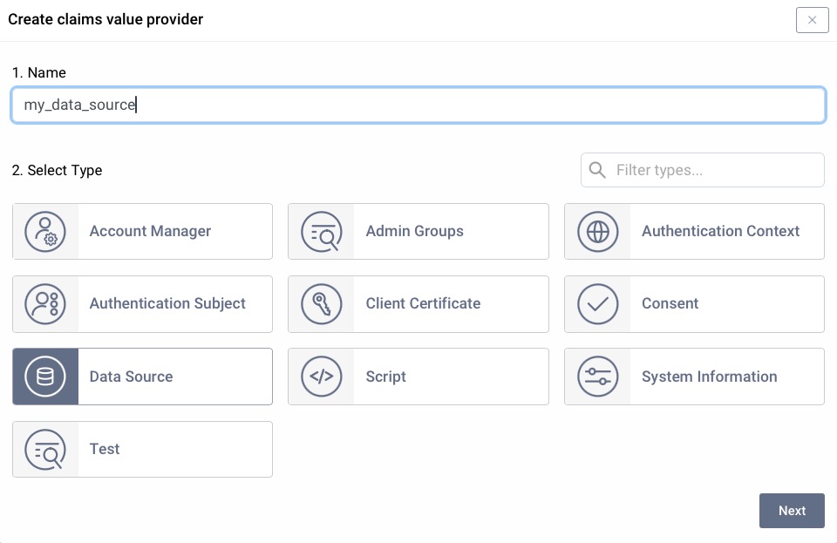The image size is (837, 543).
Task: Click the Account Manager gear-person icon
Action: click(x=44, y=231)
